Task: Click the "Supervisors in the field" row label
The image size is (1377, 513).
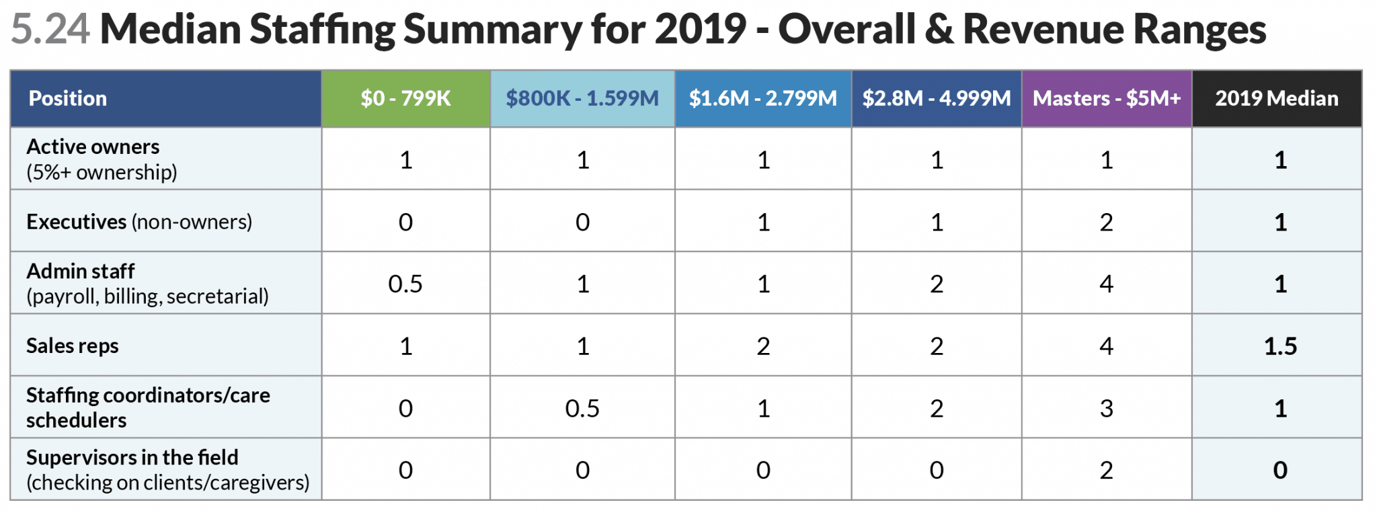Action: click(x=132, y=458)
